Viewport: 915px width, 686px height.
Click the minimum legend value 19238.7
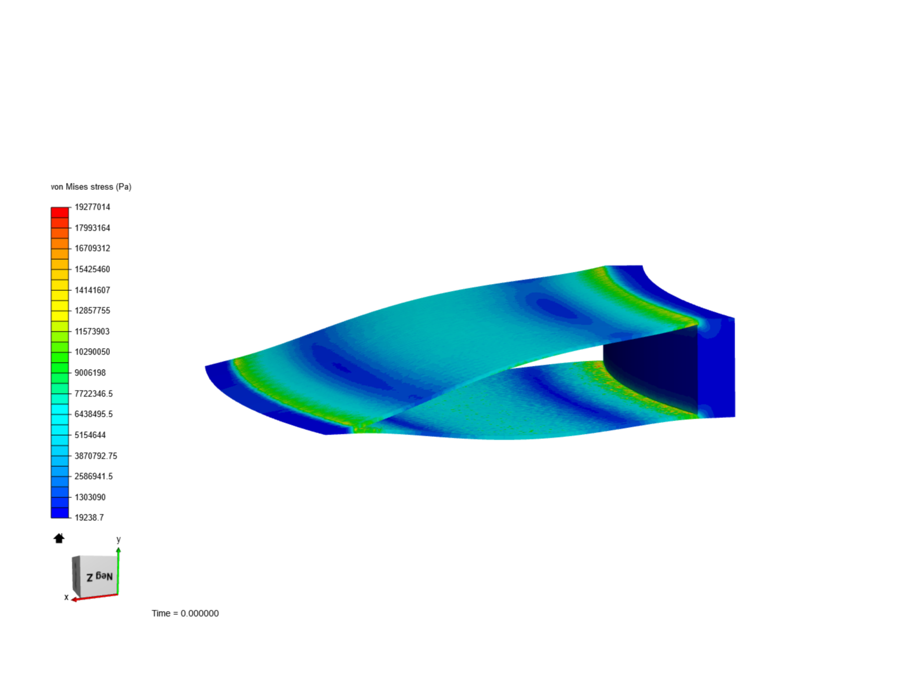[89, 518]
